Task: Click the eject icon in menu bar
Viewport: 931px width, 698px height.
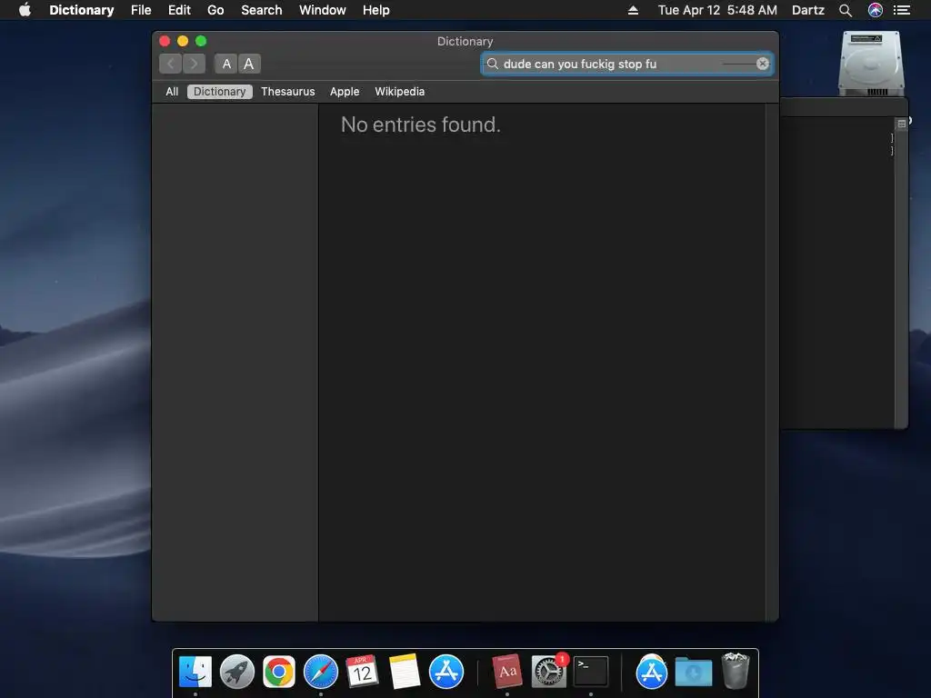Action: pyautogui.click(x=633, y=10)
